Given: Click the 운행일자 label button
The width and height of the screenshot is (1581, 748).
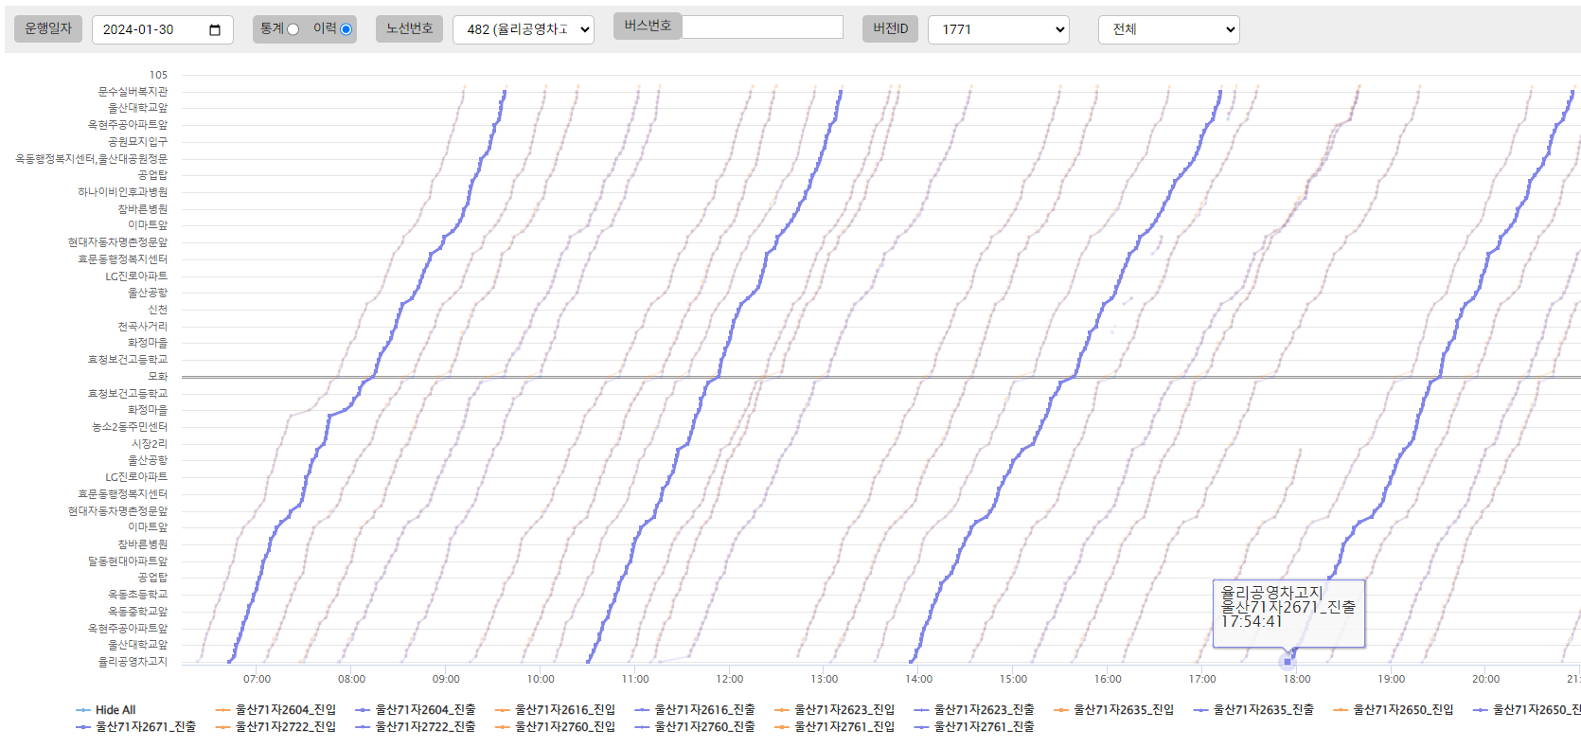Looking at the screenshot, I should pos(48,28).
